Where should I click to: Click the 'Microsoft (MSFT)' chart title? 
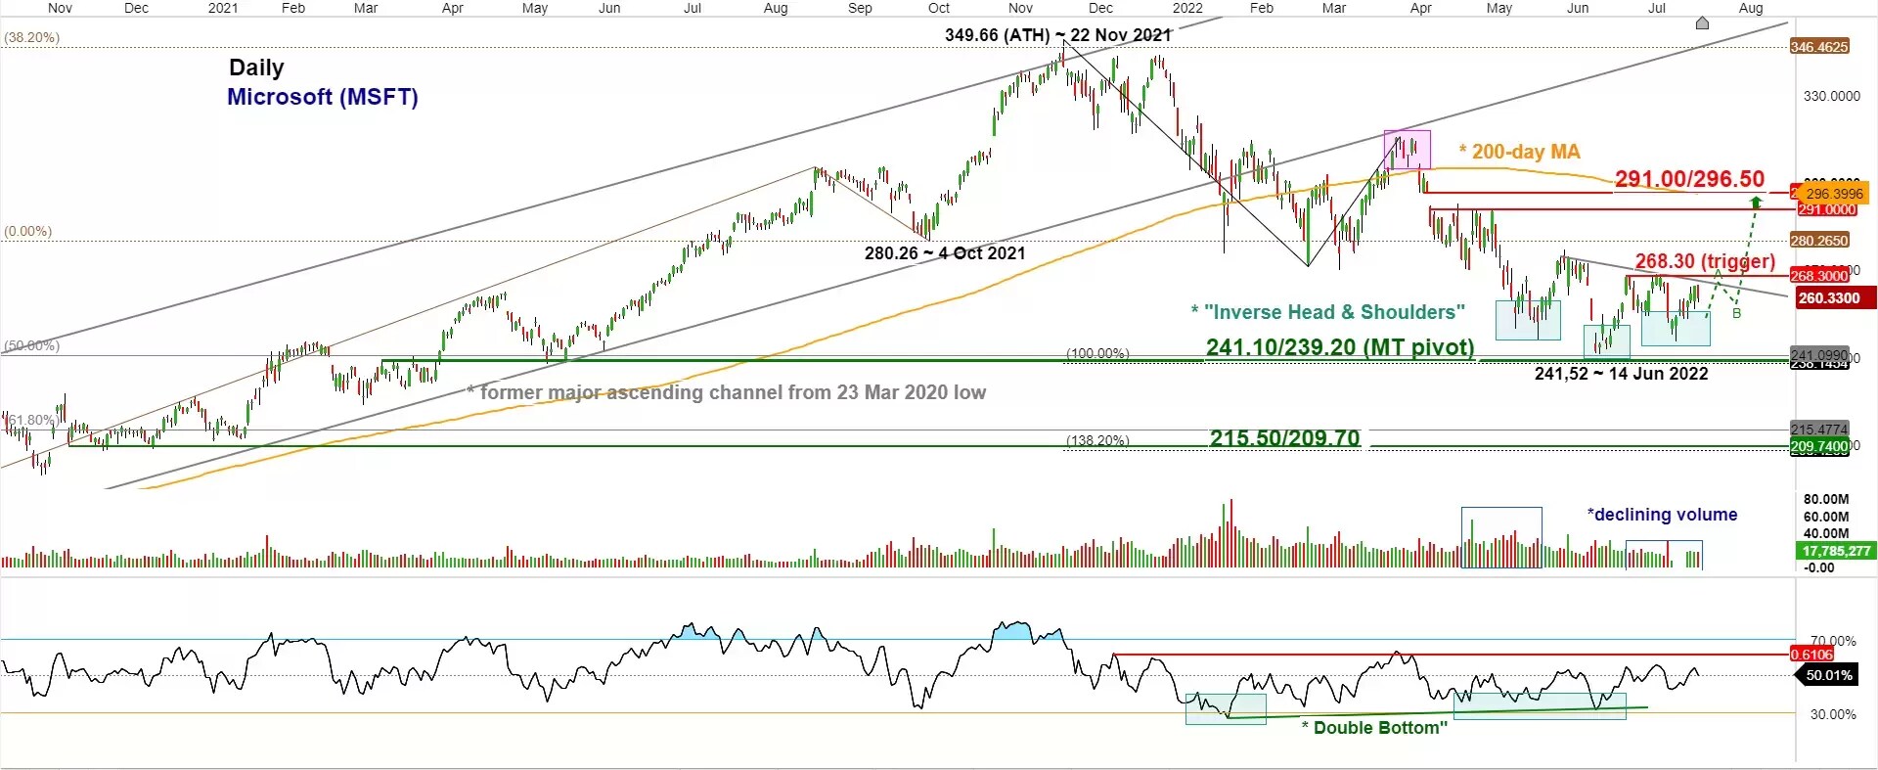point(323,97)
